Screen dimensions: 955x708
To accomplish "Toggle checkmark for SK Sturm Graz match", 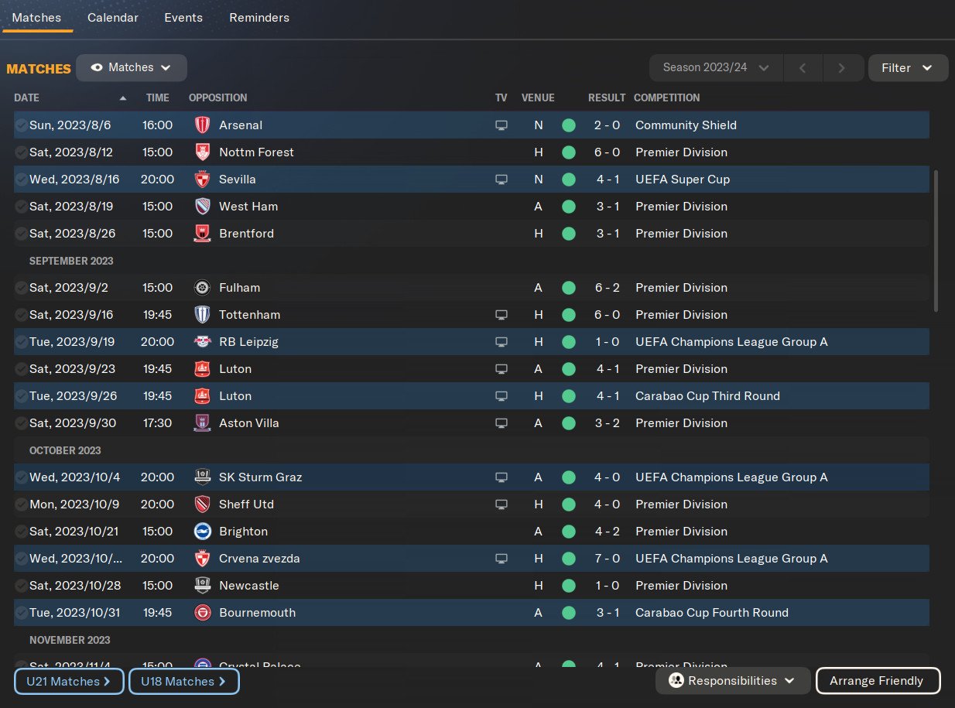I will [x=22, y=477].
